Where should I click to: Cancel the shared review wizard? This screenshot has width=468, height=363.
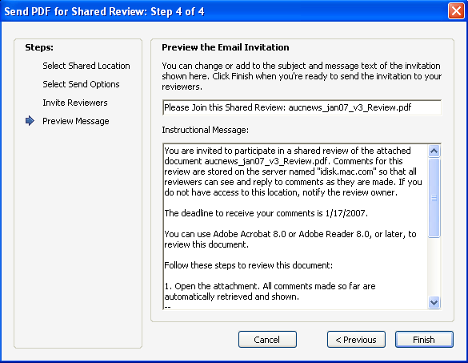267,340
